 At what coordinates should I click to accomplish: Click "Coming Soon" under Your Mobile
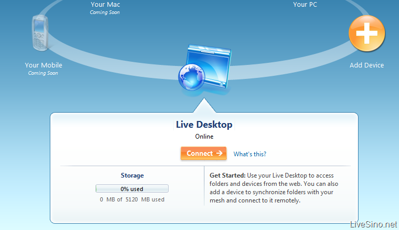(x=43, y=73)
